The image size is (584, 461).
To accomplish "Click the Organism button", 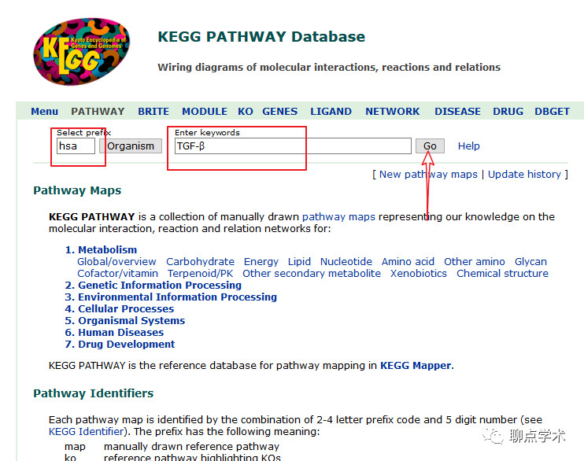I will [x=131, y=146].
